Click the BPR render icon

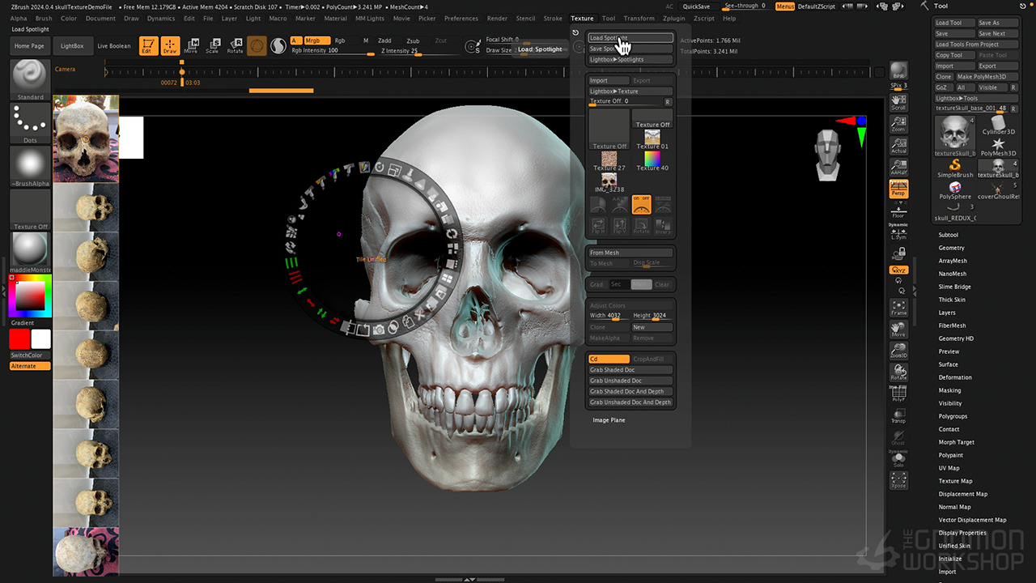[898, 71]
